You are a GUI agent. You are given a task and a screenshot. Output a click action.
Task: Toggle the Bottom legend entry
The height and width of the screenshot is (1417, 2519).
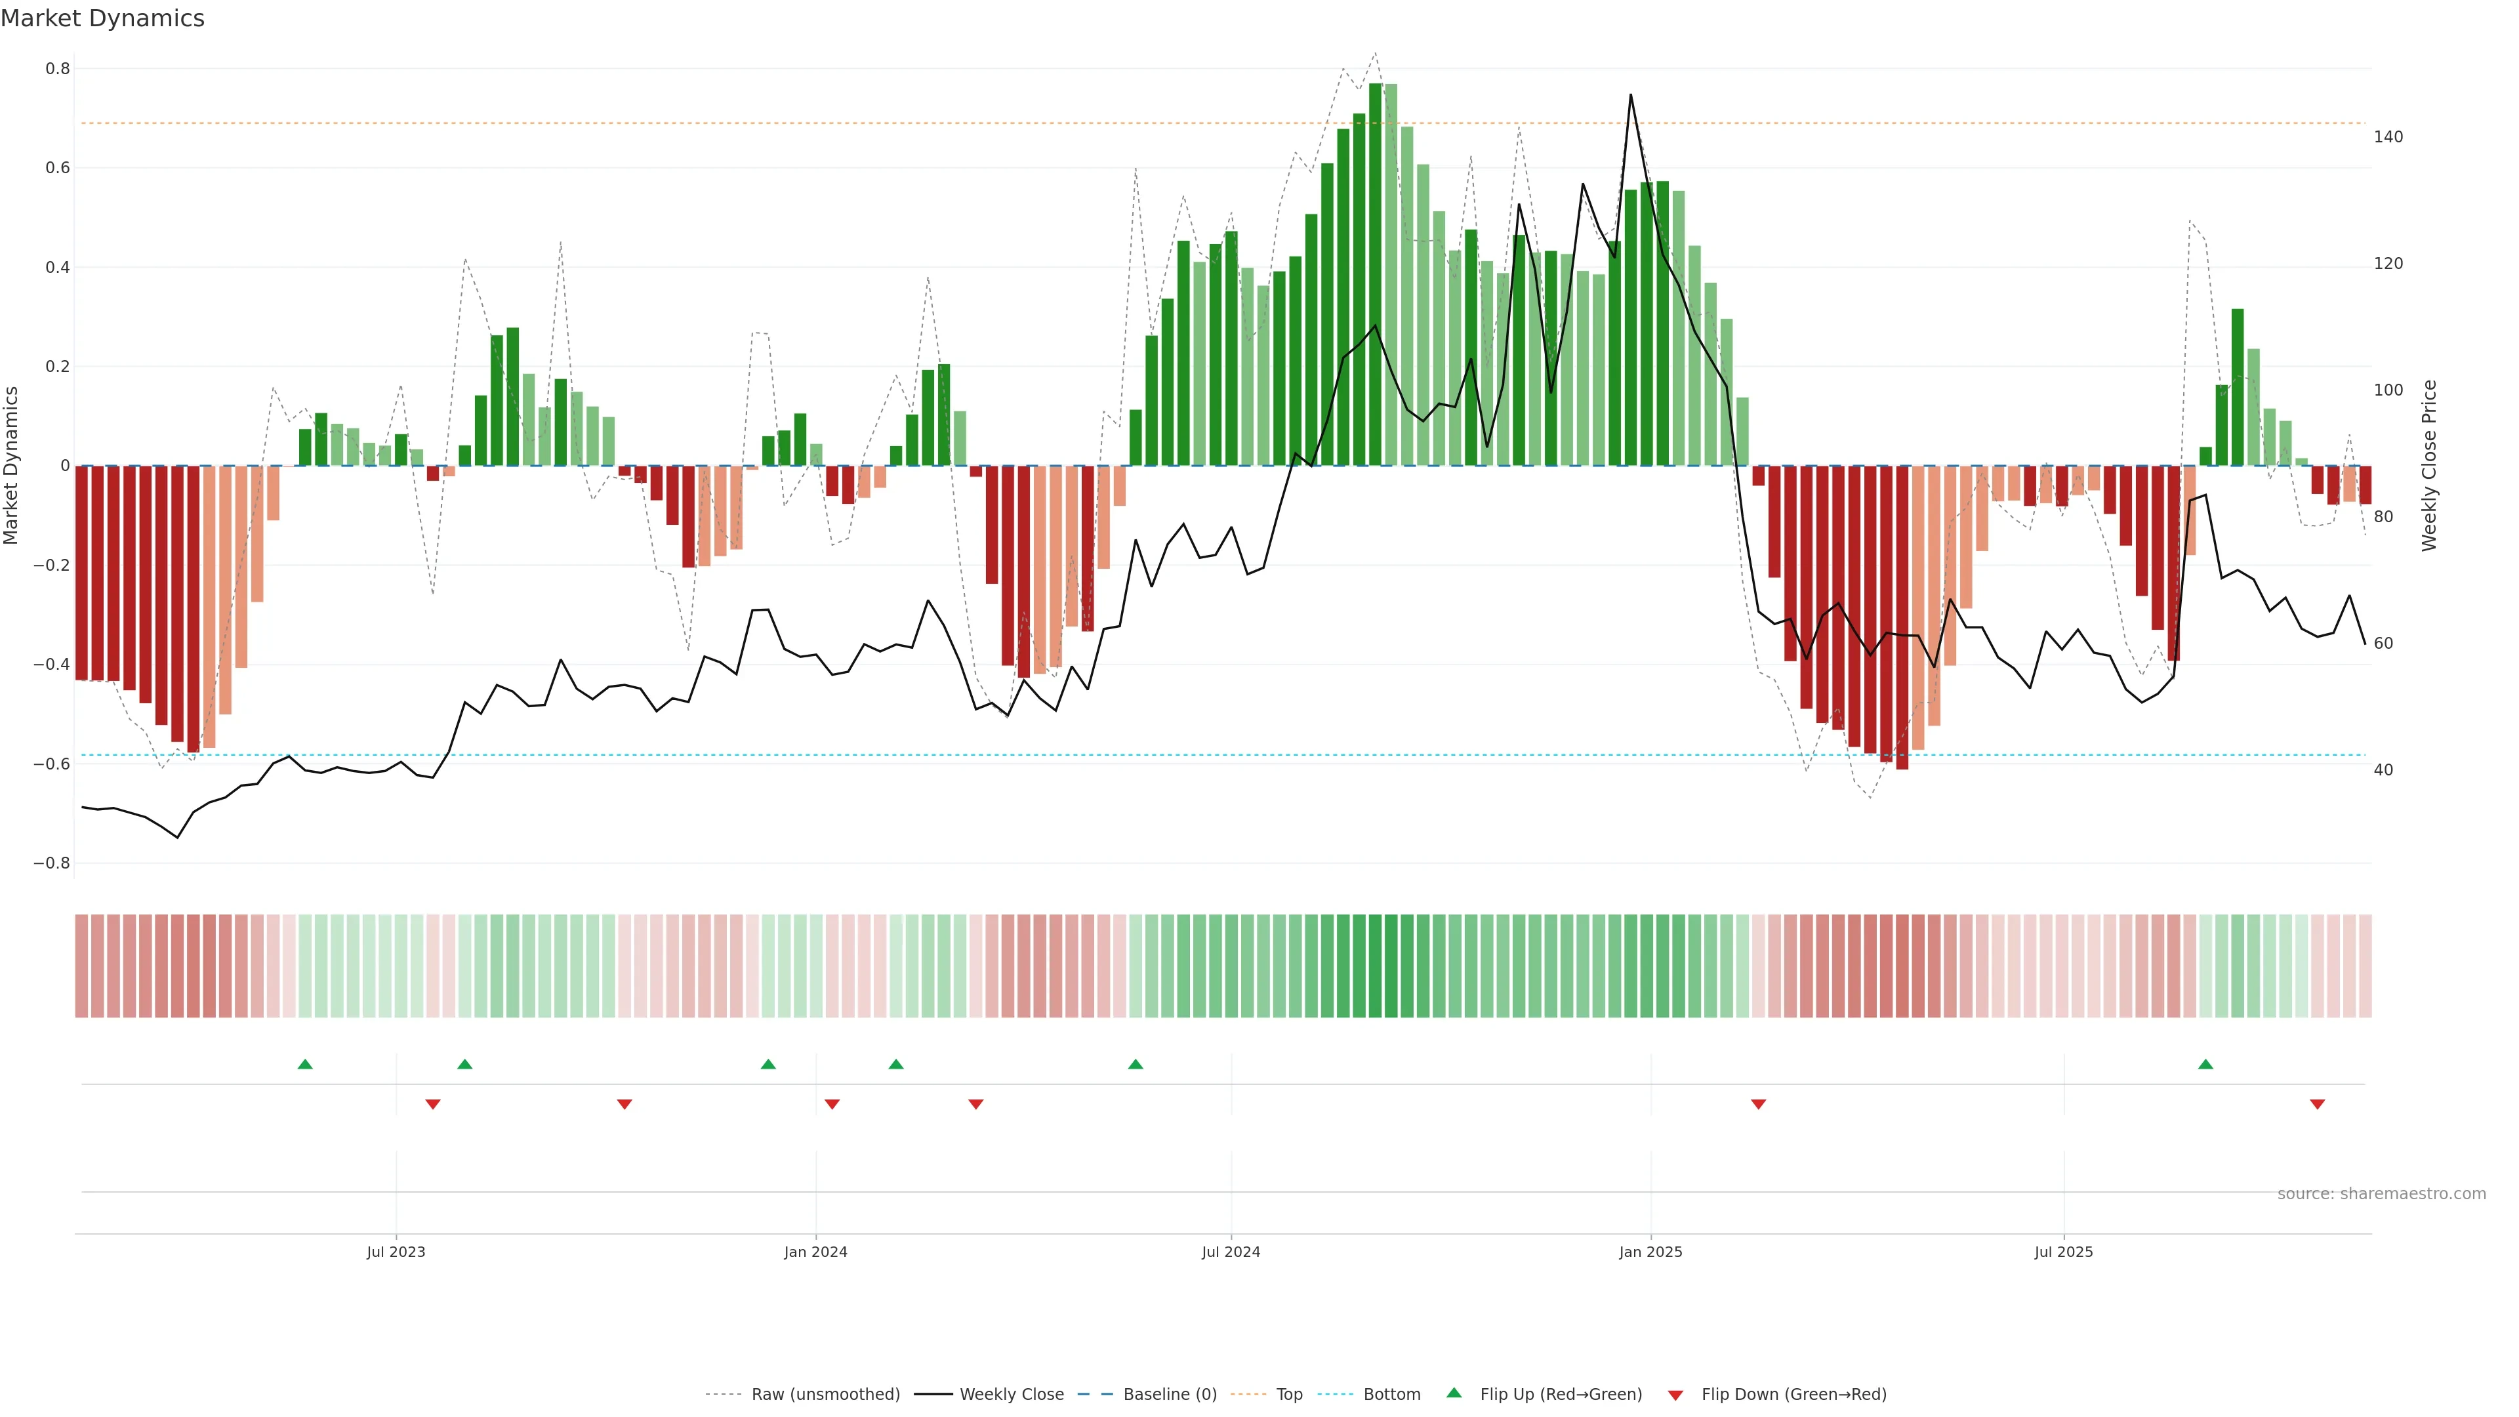click(x=1391, y=1395)
